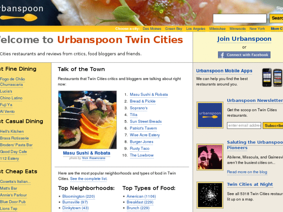
Task: Open the Al Vento link
Action: click(x=7, y=112)
